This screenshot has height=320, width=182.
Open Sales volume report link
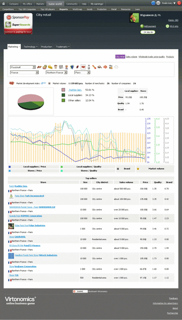tap(131, 57)
